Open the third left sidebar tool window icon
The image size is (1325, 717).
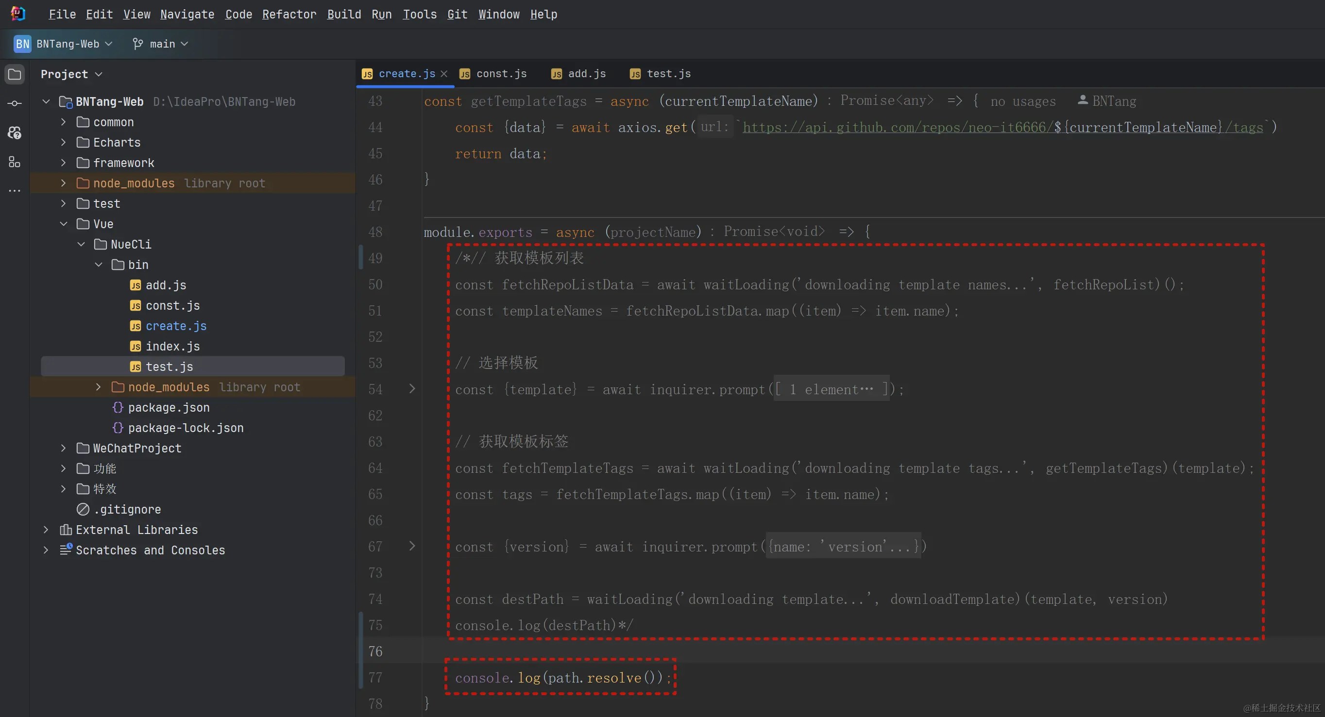point(15,133)
